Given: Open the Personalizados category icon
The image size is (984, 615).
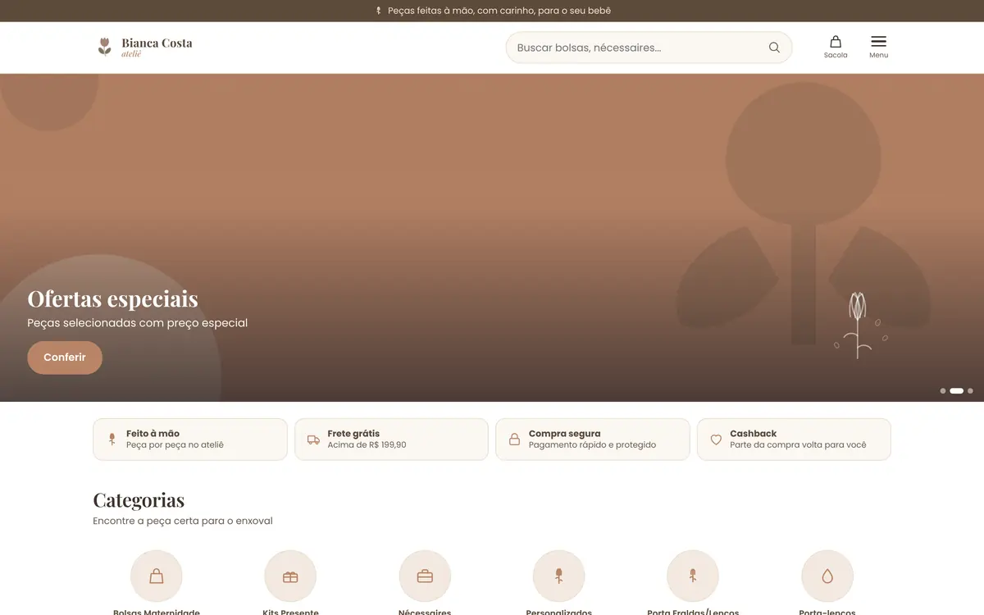Looking at the screenshot, I should [x=558, y=576].
